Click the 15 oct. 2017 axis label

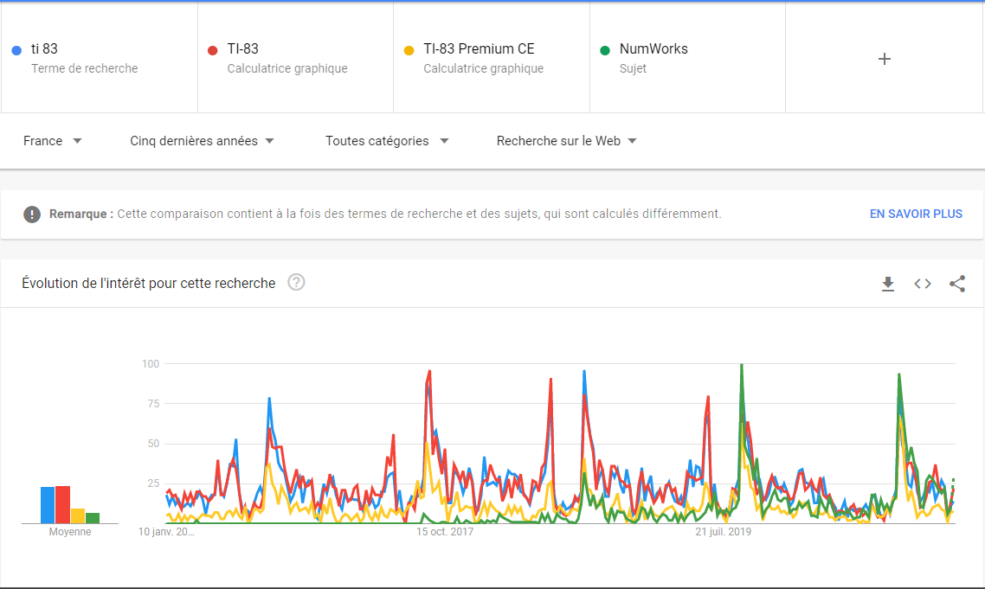(445, 532)
